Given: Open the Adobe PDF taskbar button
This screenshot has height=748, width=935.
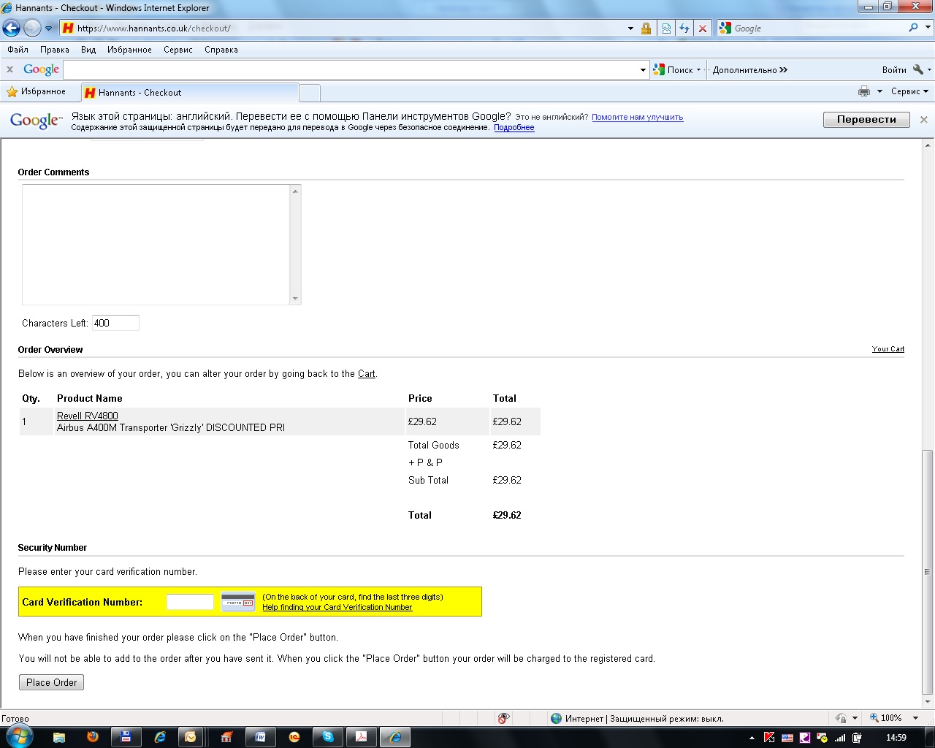Looking at the screenshot, I should (362, 738).
